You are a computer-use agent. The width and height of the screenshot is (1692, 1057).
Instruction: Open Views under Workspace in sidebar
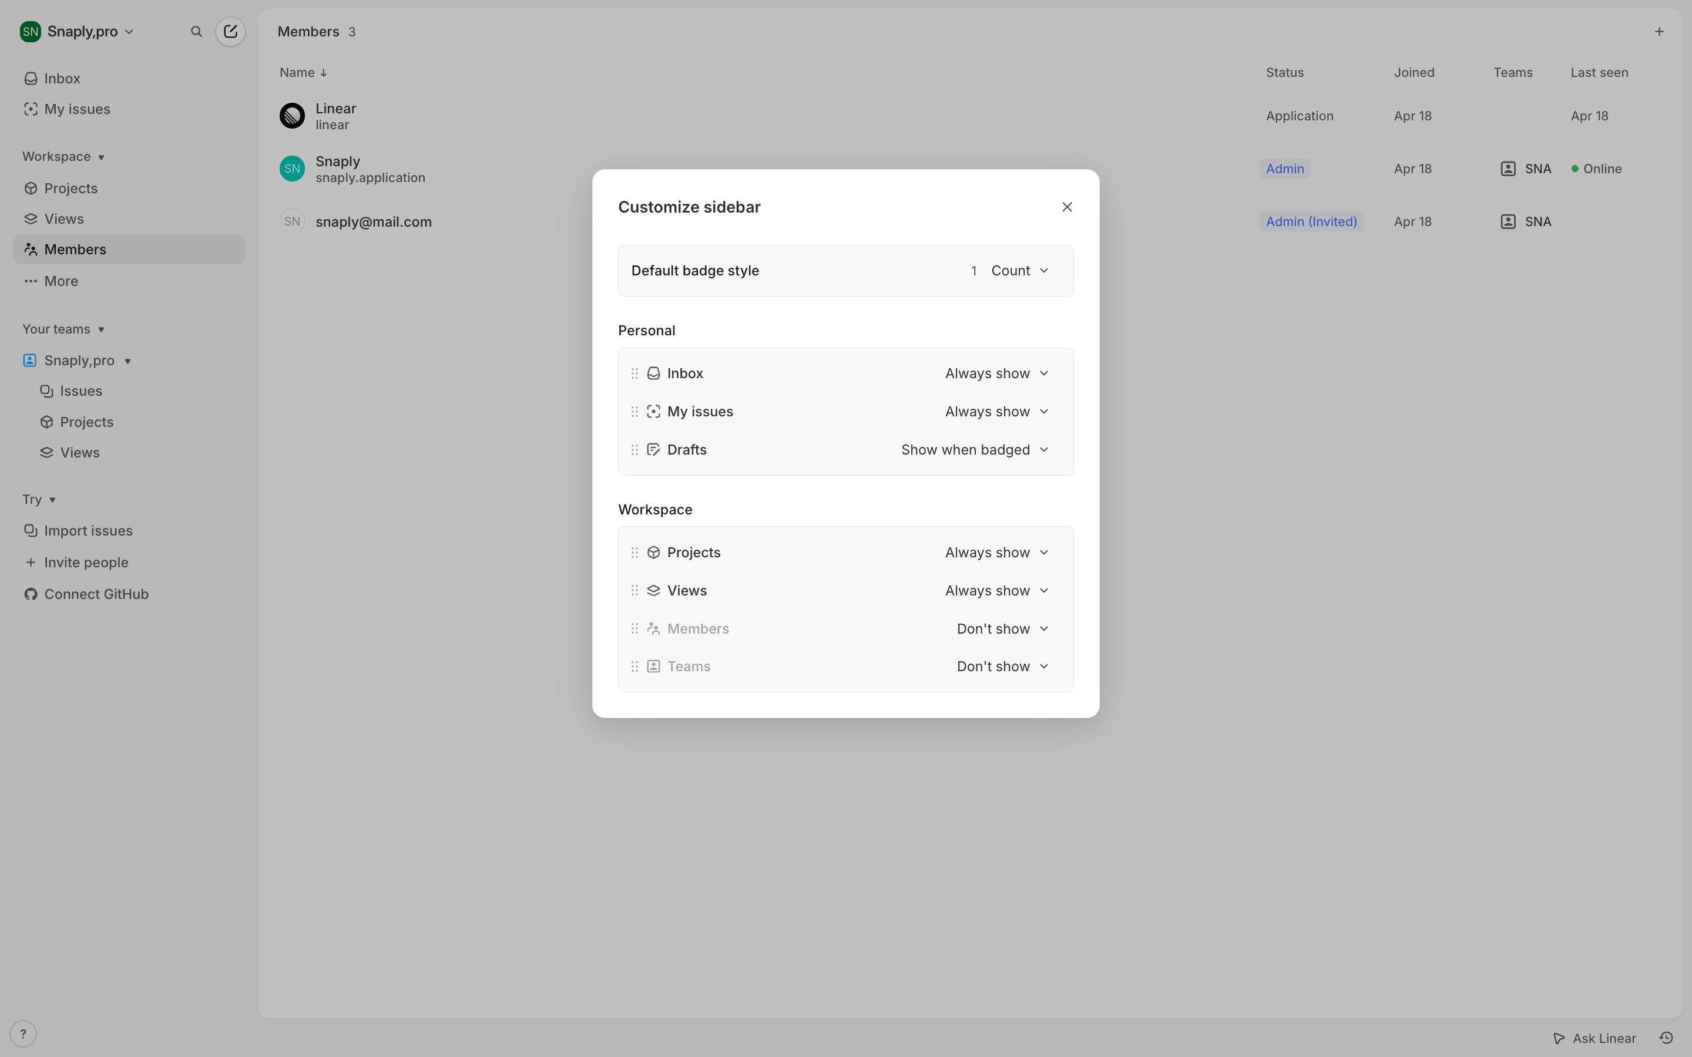click(129, 219)
